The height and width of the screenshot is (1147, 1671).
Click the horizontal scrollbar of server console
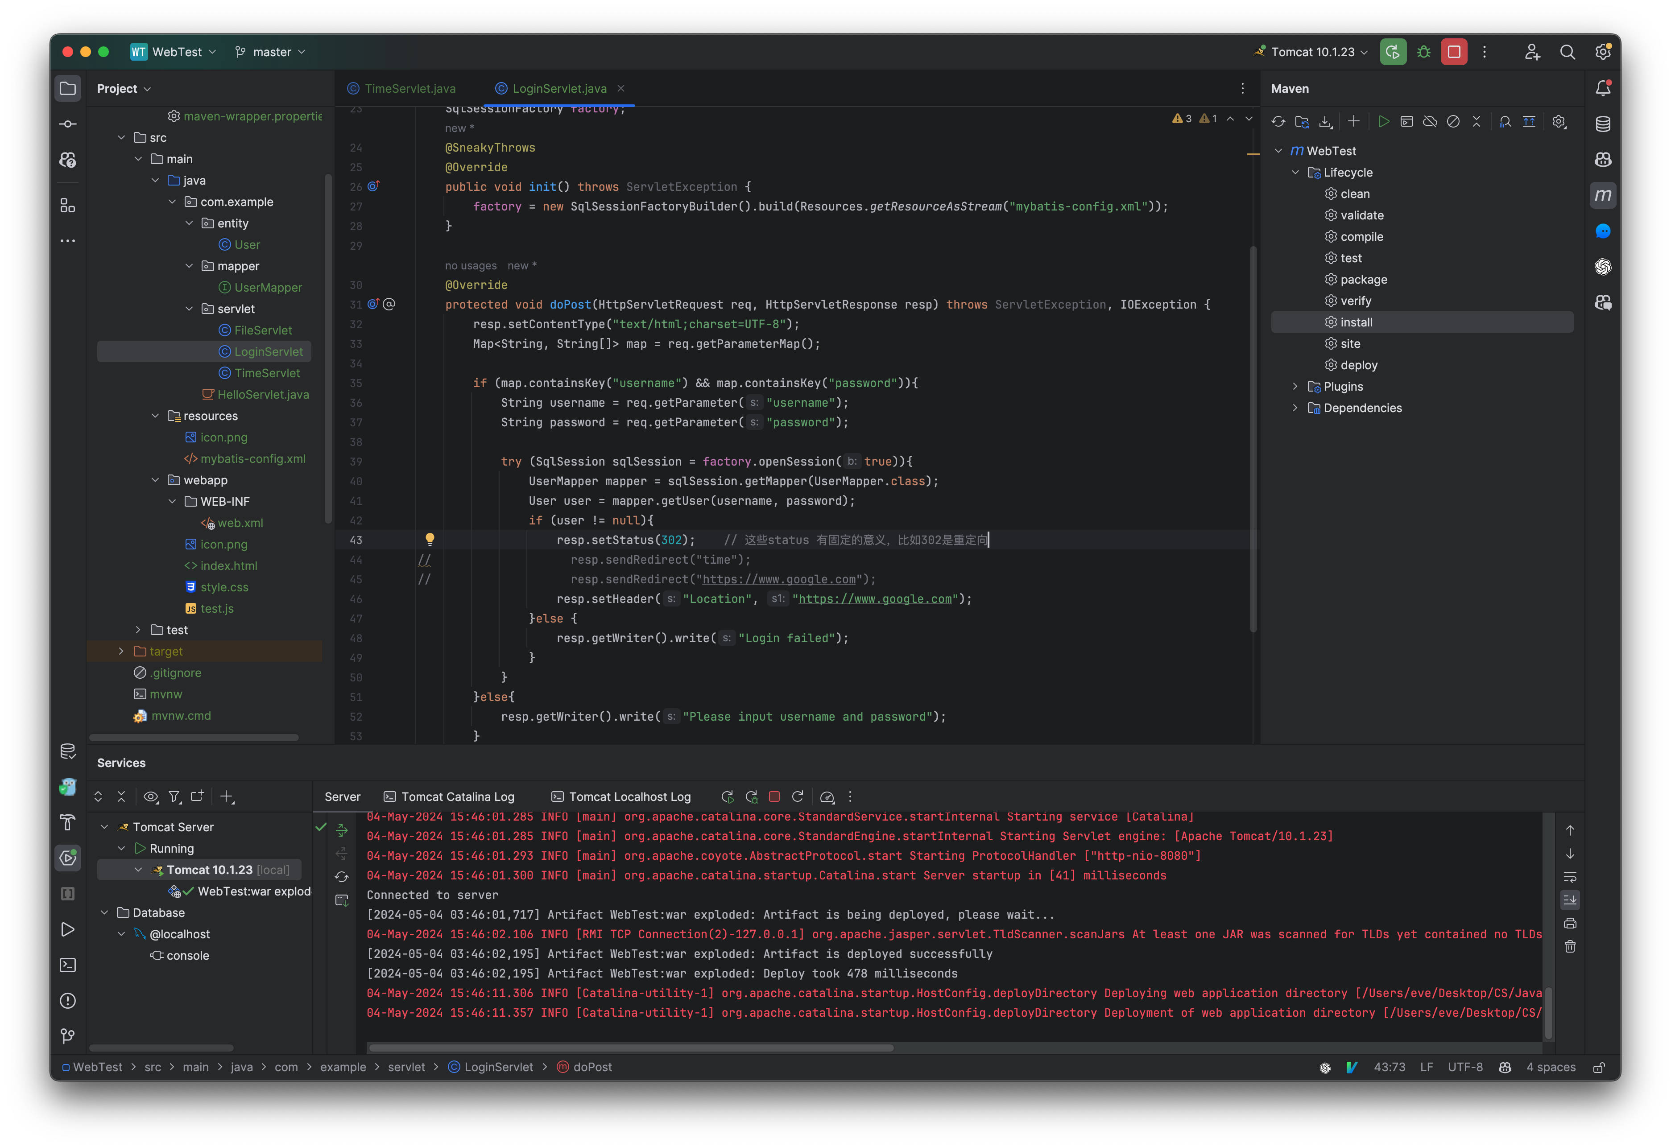click(631, 1048)
